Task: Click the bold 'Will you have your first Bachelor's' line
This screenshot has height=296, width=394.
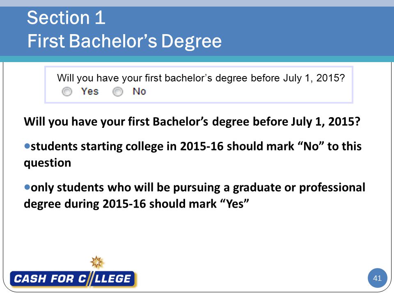Action: point(192,122)
